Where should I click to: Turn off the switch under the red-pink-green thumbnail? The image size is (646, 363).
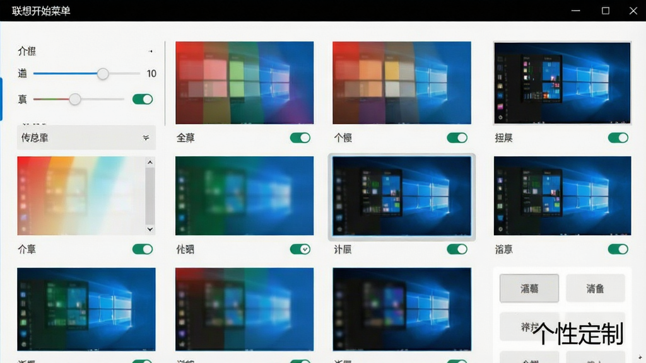click(x=300, y=137)
